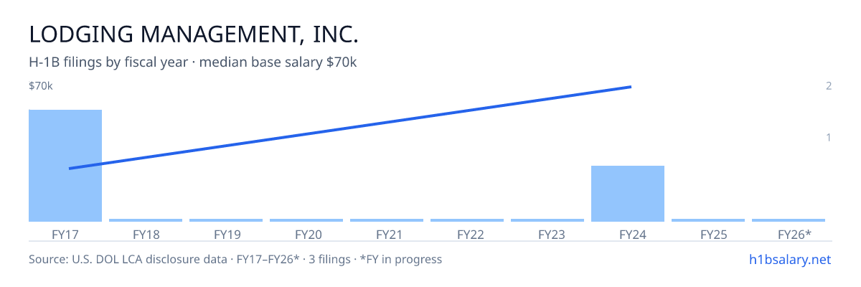Click the FY17 axis label
The image size is (861, 287).
coord(65,235)
